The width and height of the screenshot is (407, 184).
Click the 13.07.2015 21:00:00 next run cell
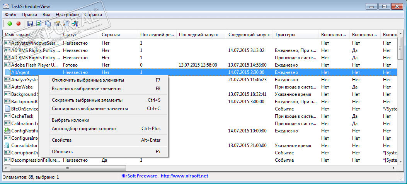coord(247,146)
